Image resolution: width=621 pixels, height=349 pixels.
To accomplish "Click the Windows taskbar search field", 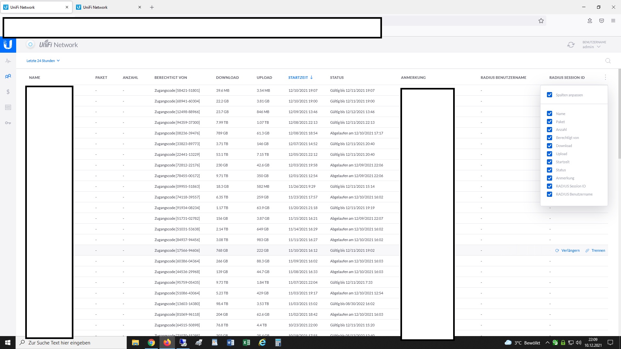I will pyautogui.click(x=71, y=343).
